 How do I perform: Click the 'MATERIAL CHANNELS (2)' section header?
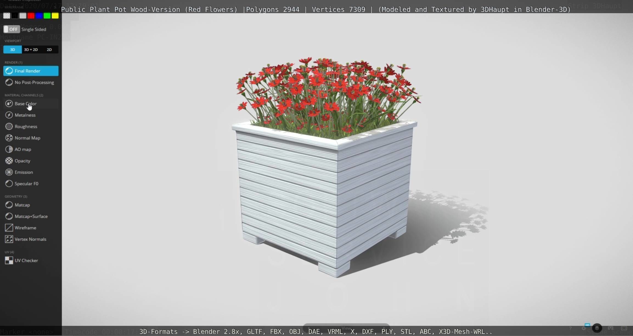24,95
